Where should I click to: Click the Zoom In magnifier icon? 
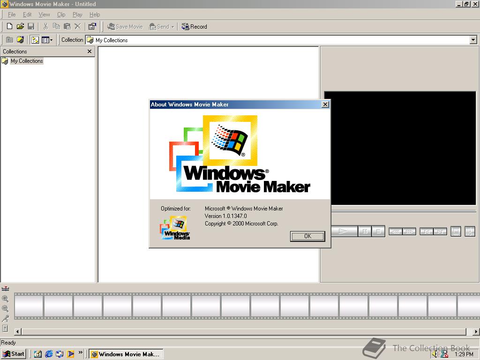coord(5,299)
